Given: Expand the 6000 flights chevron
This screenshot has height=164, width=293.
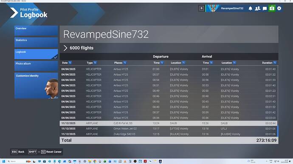Looking at the screenshot, I should [65, 48].
